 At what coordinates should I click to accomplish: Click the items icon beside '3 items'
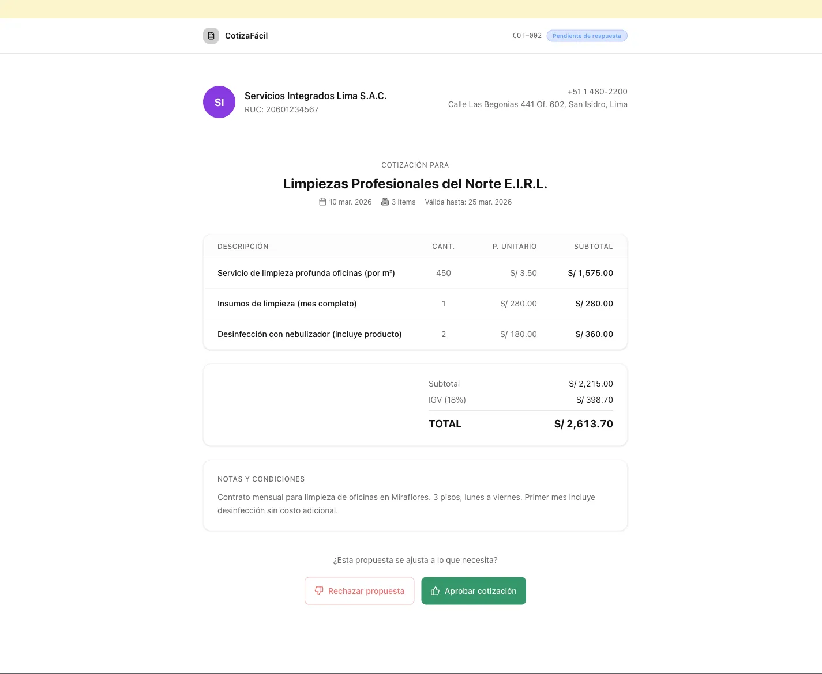pyautogui.click(x=385, y=202)
